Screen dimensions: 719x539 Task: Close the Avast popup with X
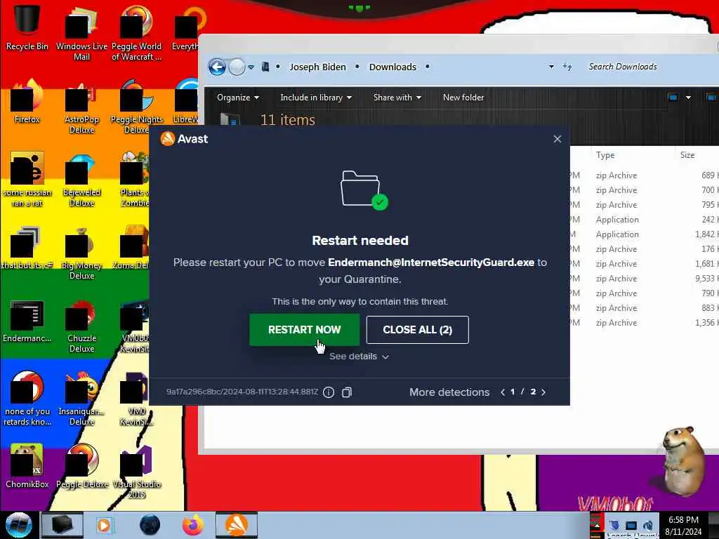(x=557, y=139)
